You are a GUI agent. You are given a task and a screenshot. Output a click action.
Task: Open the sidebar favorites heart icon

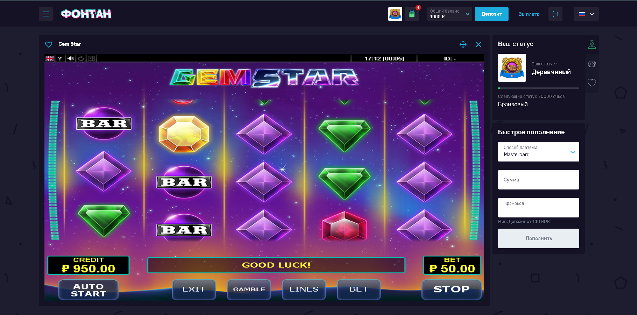coord(592,83)
